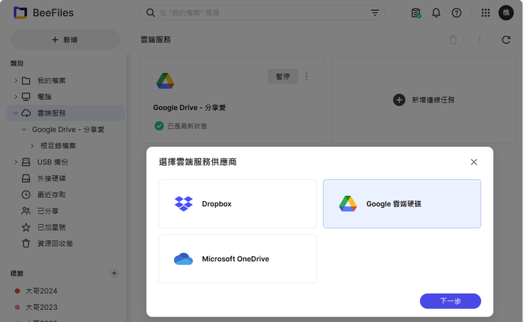
Task: Expand the 我的檔案 tree node
Action: tap(15, 80)
